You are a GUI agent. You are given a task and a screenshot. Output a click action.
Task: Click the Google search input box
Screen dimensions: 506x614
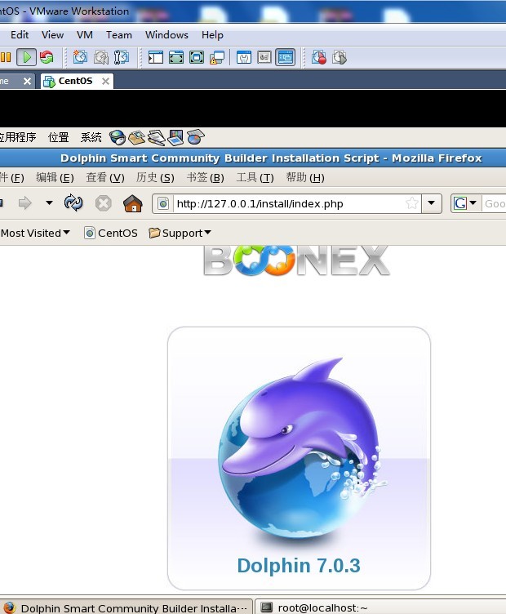tap(494, 203)
